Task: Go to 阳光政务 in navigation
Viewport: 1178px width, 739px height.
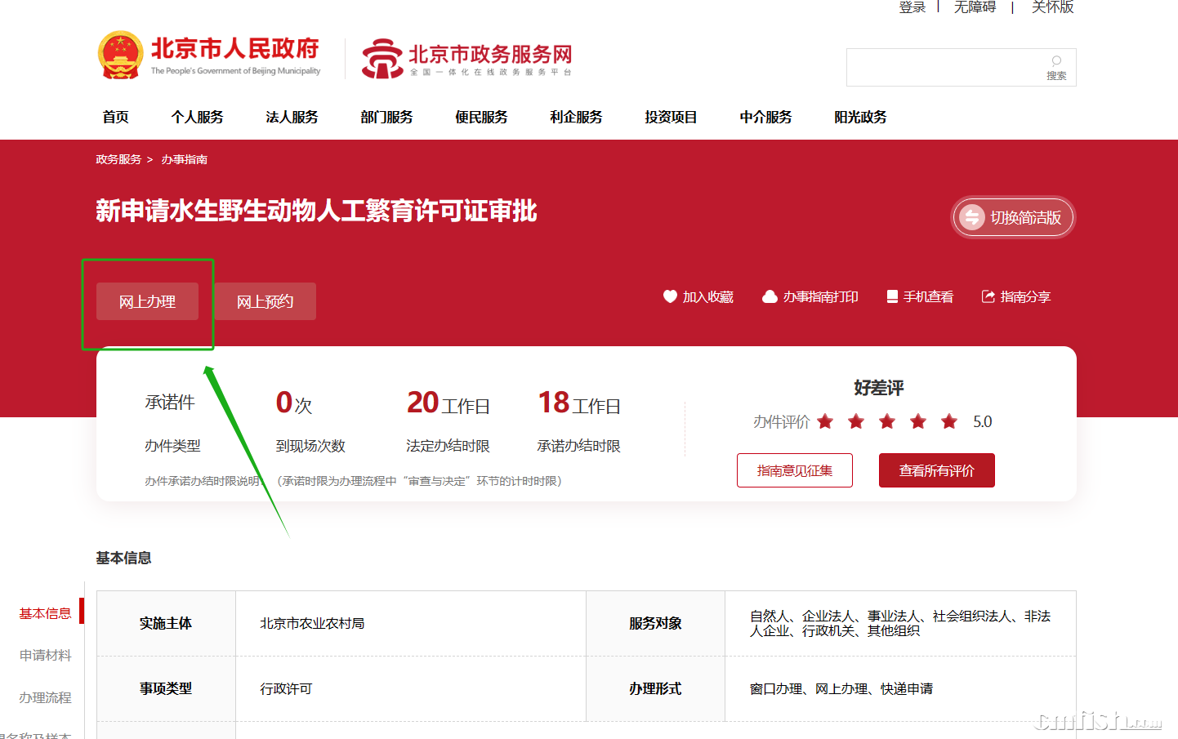Action: coord(860,117)
